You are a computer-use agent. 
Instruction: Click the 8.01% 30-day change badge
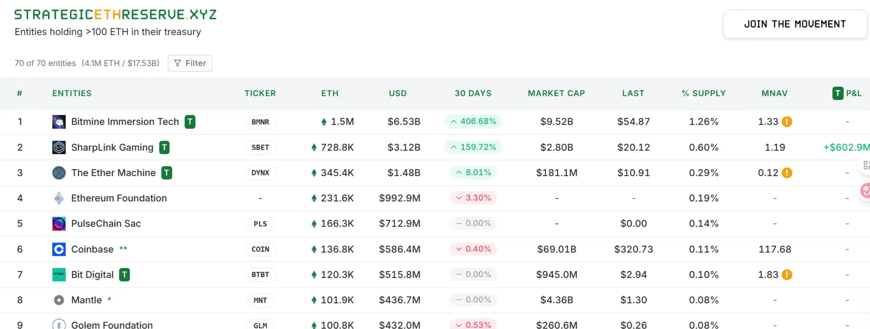pos(473,173)
